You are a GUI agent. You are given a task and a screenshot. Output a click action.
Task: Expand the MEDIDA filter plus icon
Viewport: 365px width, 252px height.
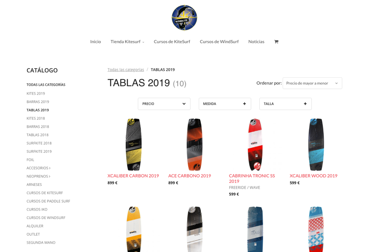coord(245,104)
